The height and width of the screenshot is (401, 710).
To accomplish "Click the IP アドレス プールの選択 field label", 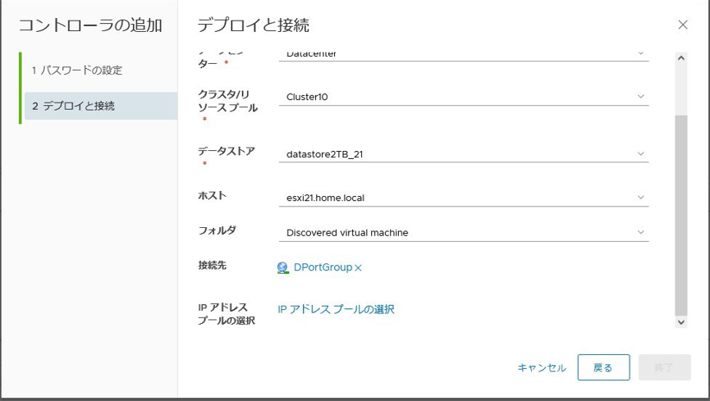I will [x=227, y=313].
